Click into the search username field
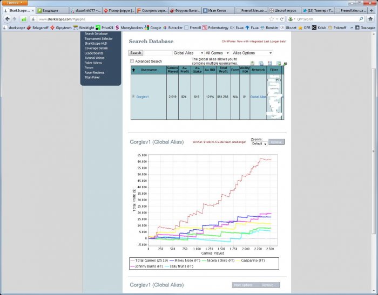The height and width of the screenshot is (295, 378). pyautogui.click(x=158, y=53)
